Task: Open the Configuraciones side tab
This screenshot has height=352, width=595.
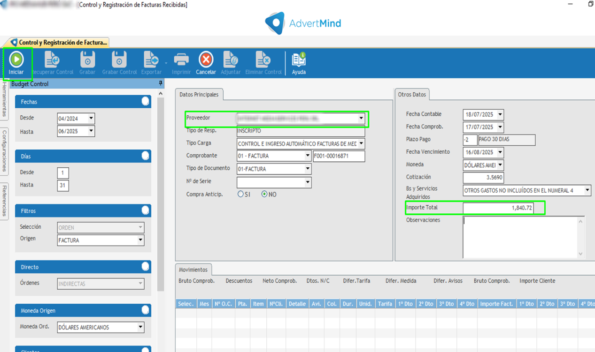Action: coord(4,151)
